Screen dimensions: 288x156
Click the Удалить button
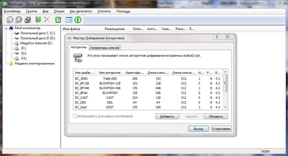coord(191,116)
